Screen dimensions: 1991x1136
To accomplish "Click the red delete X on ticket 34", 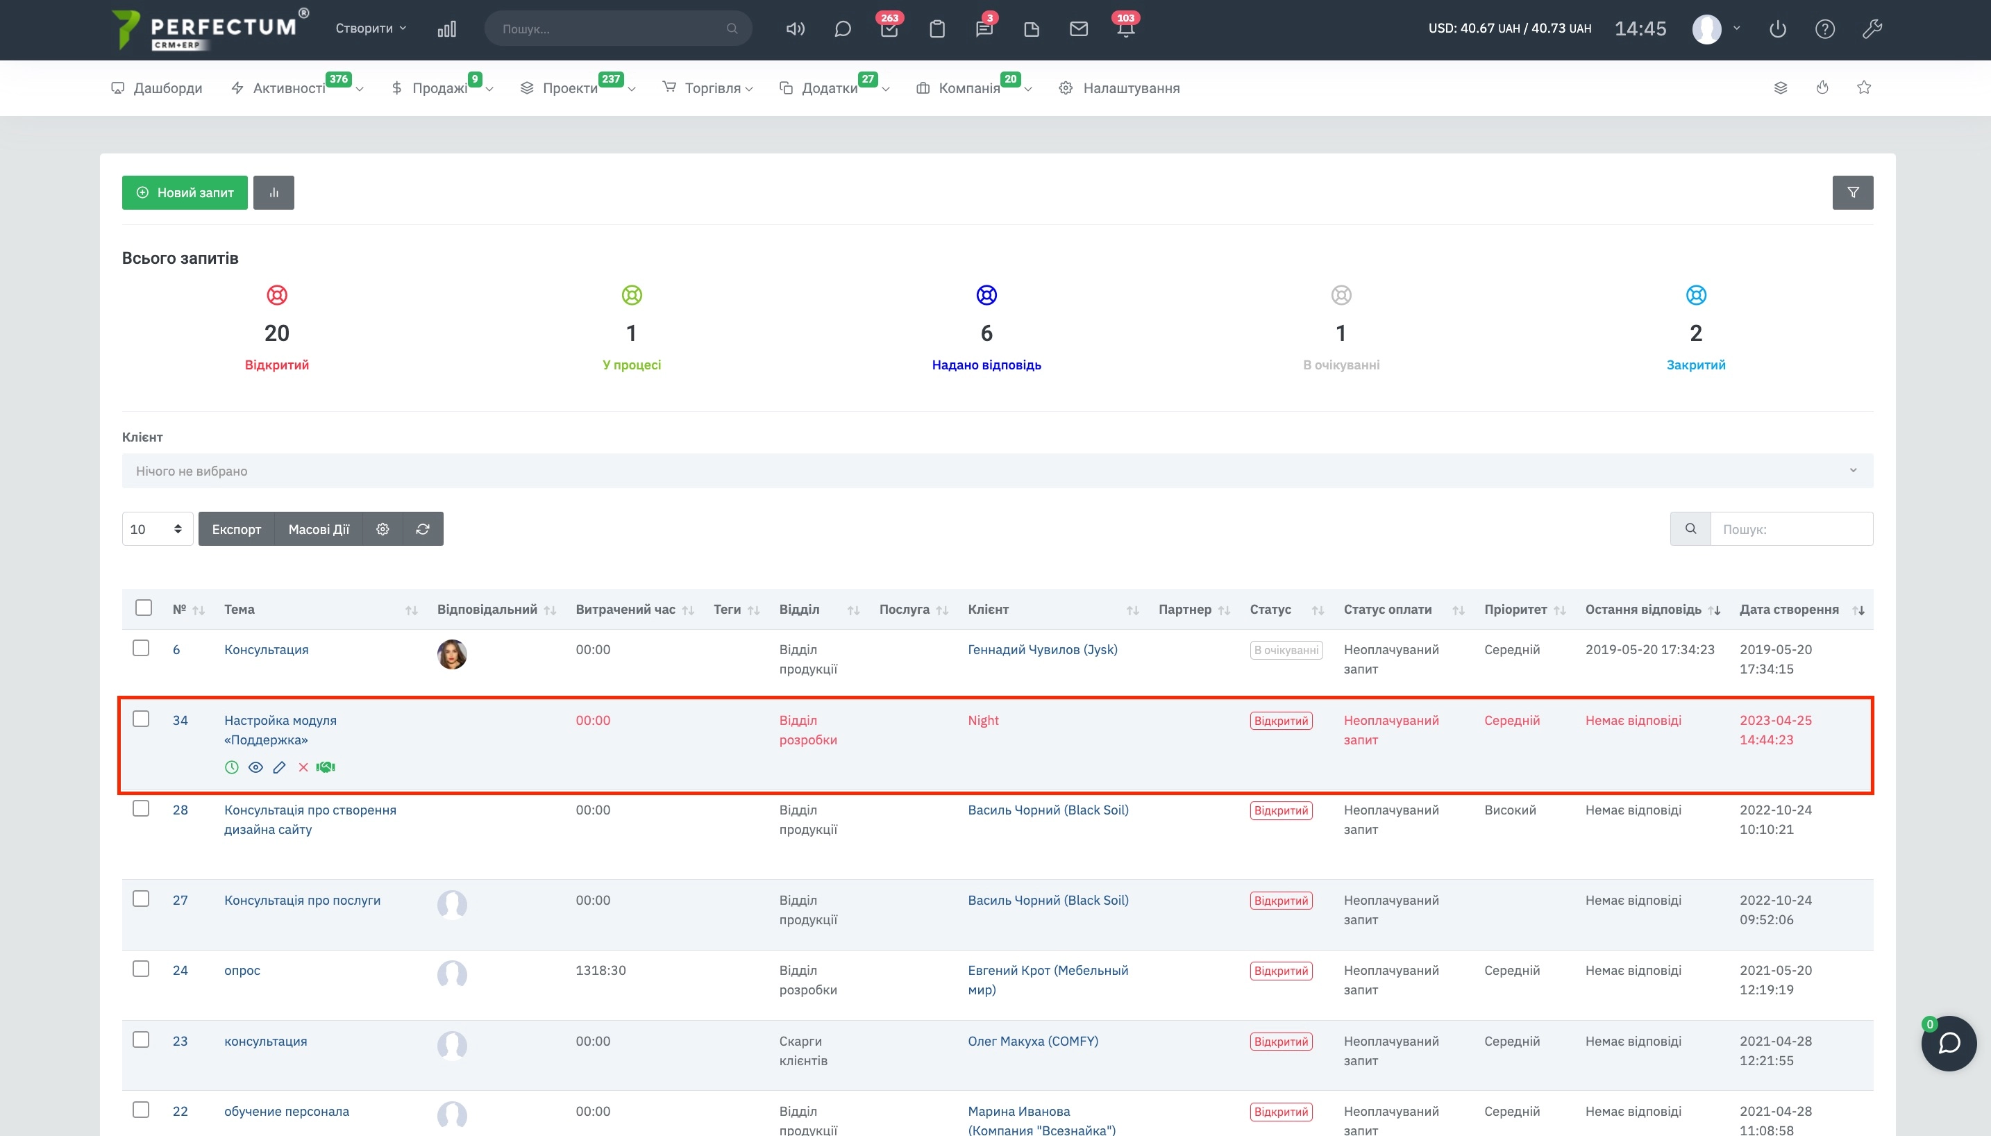I will point(303,767).
